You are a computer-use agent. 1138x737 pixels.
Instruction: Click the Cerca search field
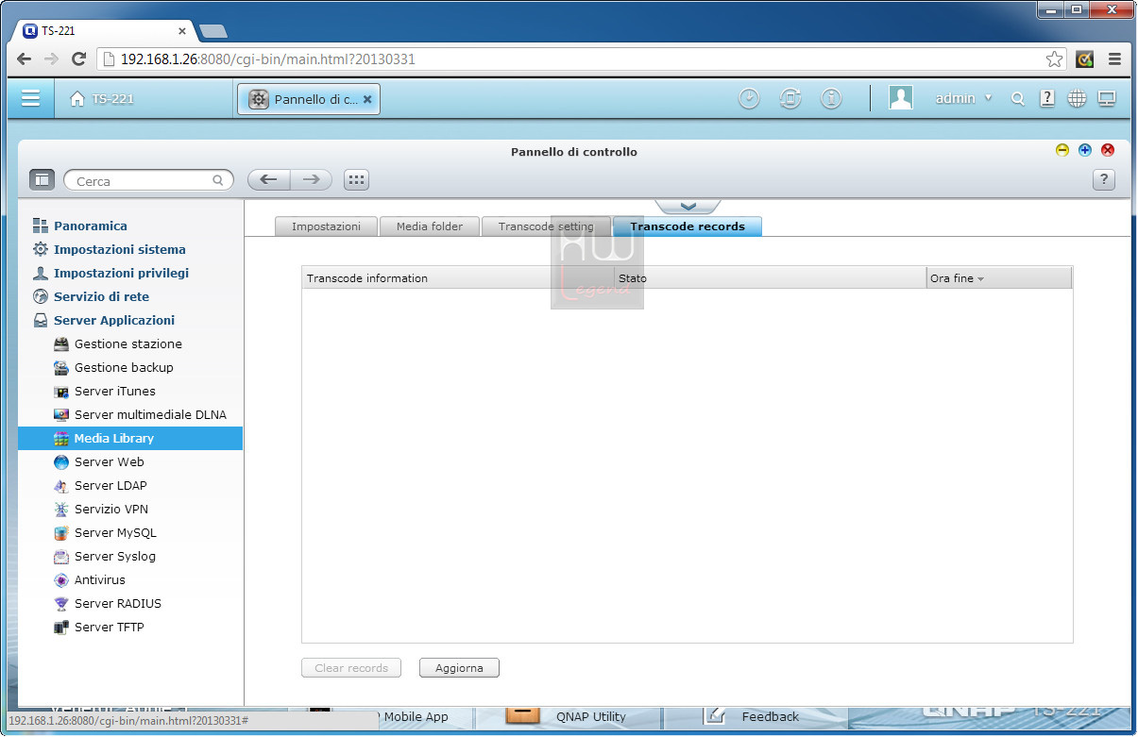tap(148, 180)
